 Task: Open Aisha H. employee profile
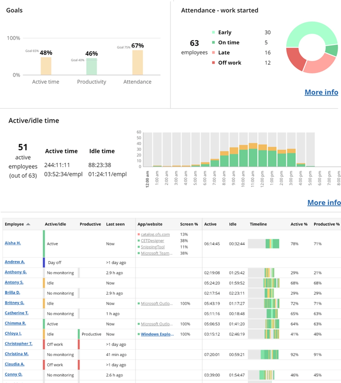pos(13,243)
